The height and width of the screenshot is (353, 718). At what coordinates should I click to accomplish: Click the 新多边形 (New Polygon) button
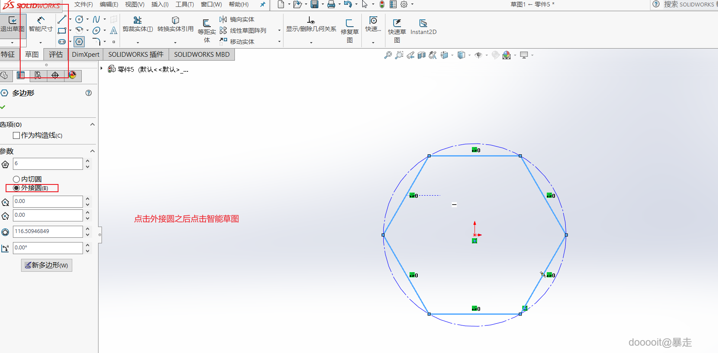[x=46, y=265]
